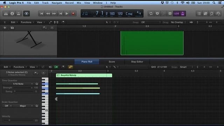The width and height of the screenshot is (224, 126).
Task: Toggle the green MIDI Out button
Action: point(56,67)
